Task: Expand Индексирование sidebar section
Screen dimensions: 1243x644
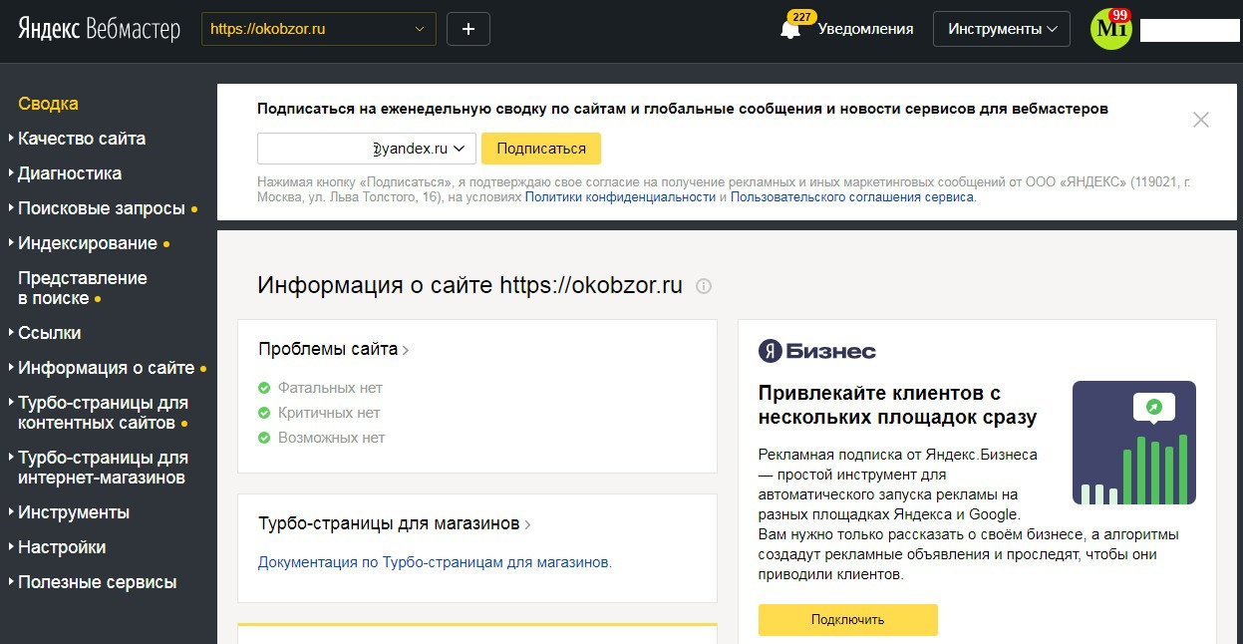Action: coord(88,243)
